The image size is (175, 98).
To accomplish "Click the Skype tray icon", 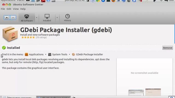I will click(x=134, y=1).
